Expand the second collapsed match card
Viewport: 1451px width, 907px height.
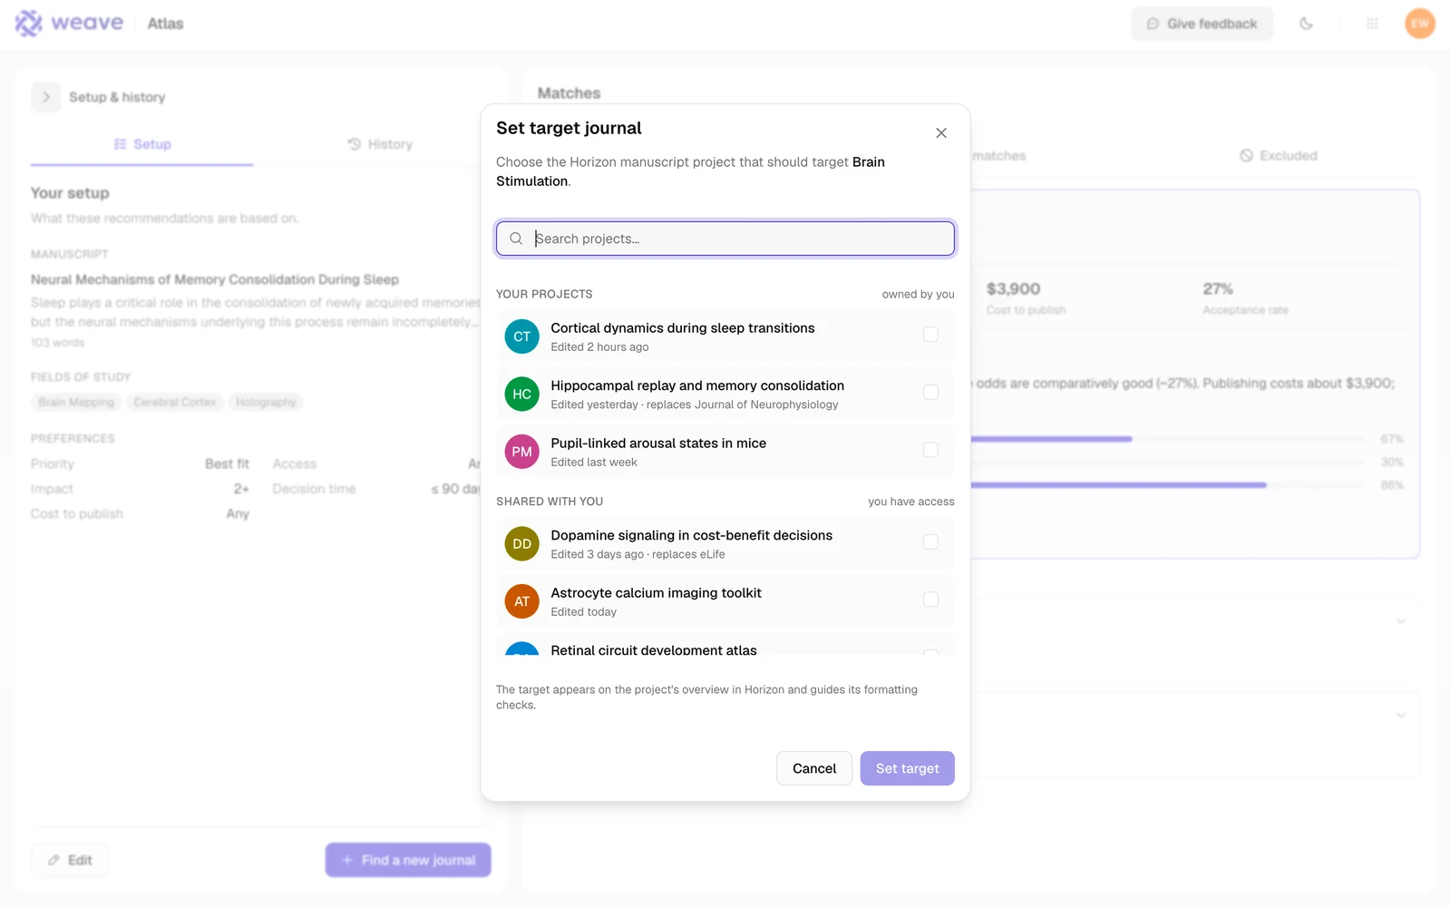point(1400,715)
